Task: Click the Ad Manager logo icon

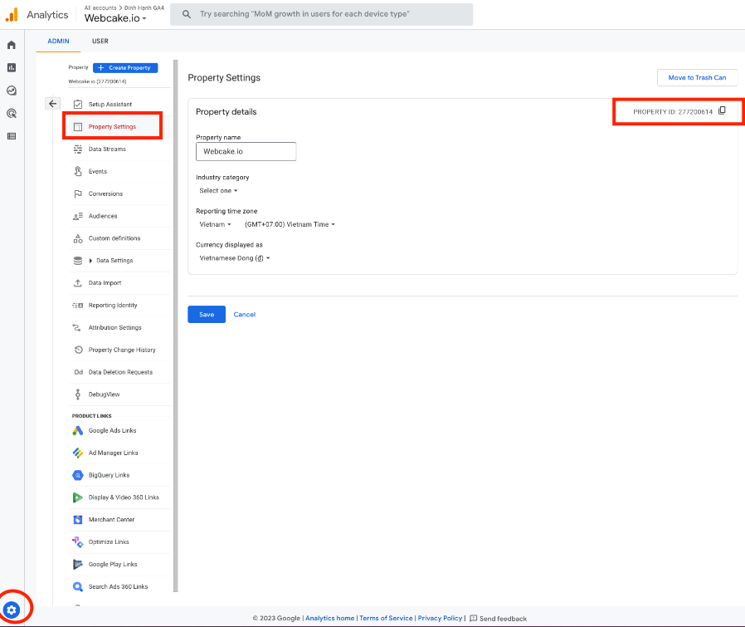Action: tap(77, 453)
